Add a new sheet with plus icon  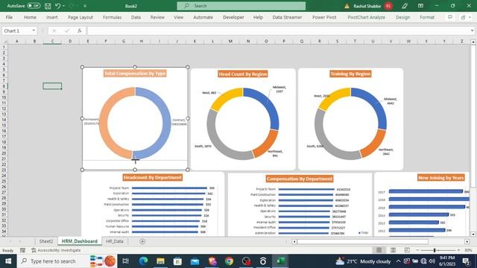click(142, 241)
